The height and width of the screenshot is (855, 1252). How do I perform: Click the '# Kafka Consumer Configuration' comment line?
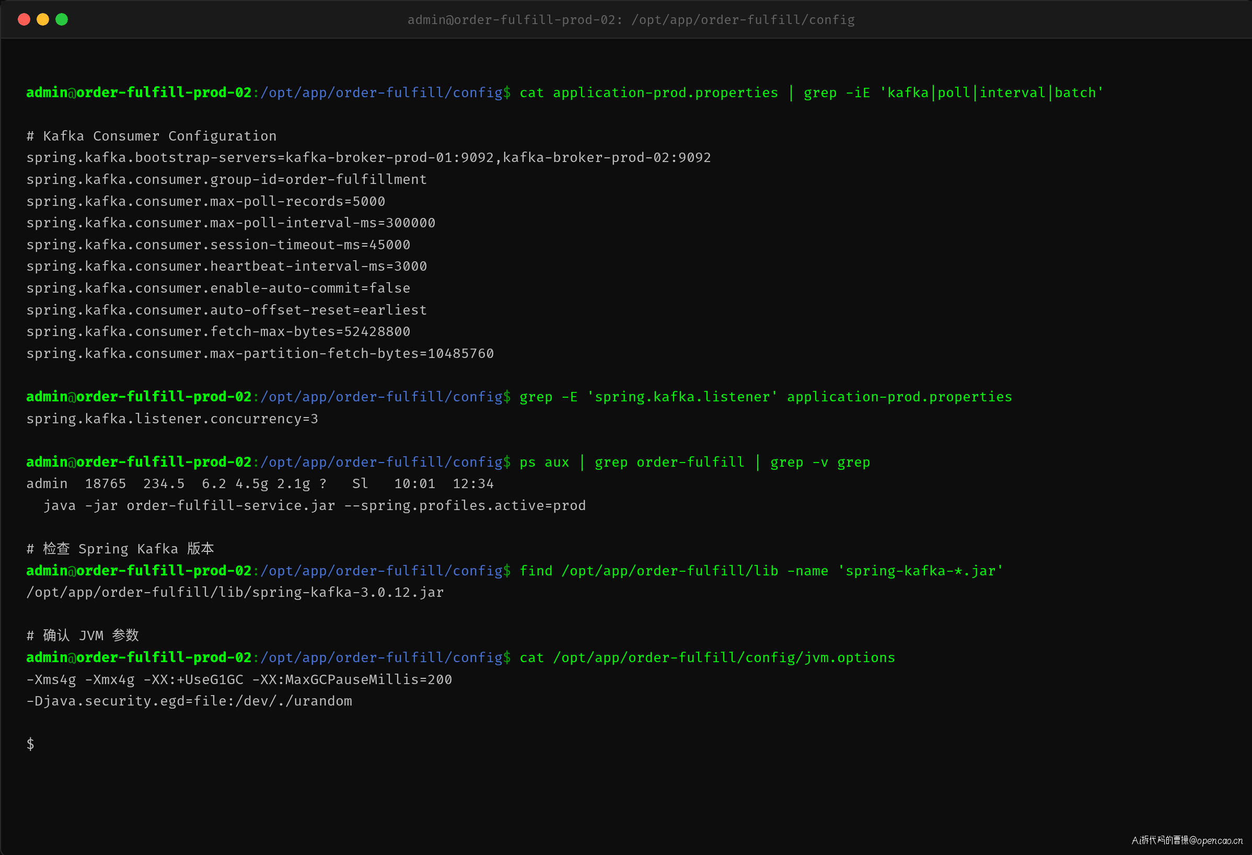tap(152, 136)
